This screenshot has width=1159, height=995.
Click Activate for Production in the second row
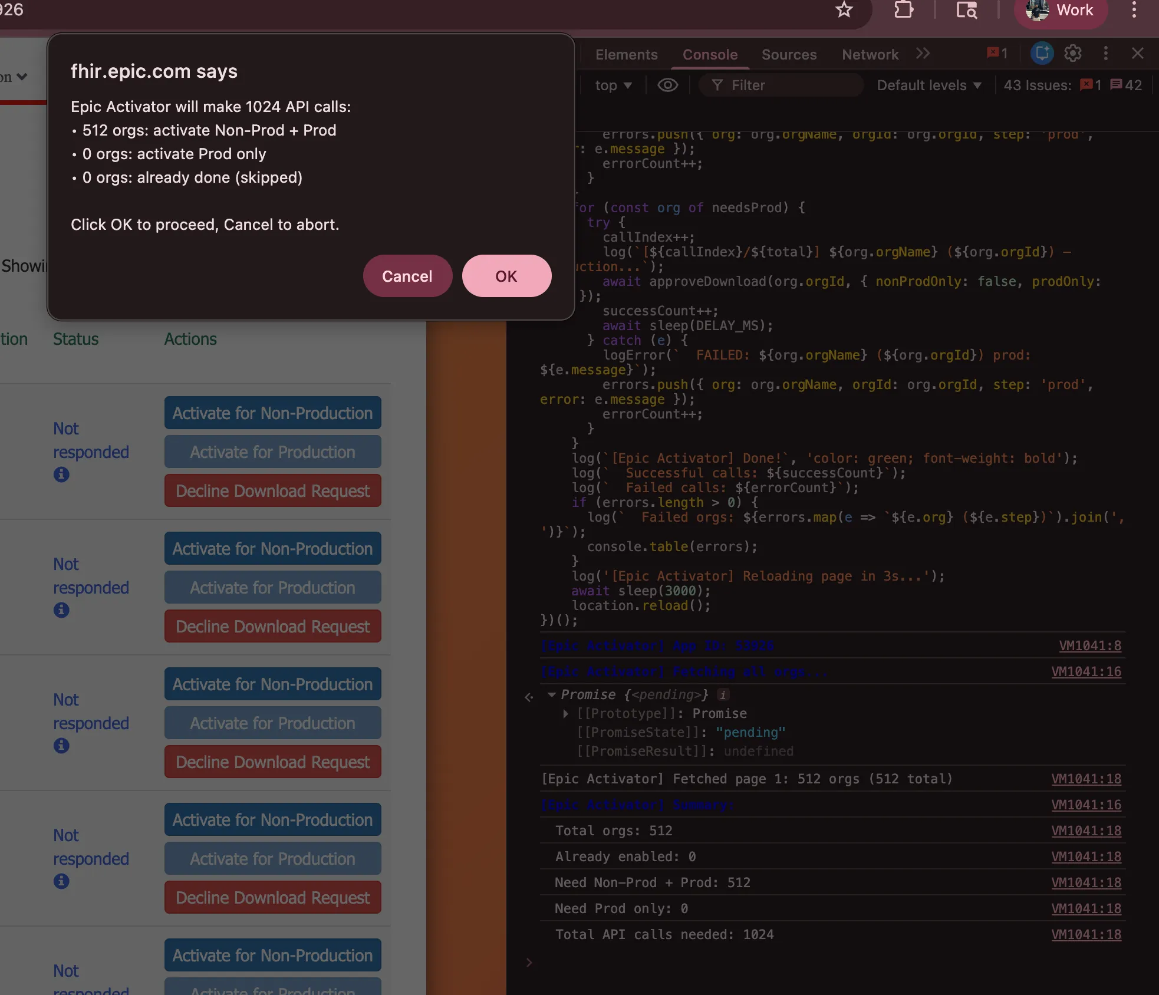(x=272, y=587)
